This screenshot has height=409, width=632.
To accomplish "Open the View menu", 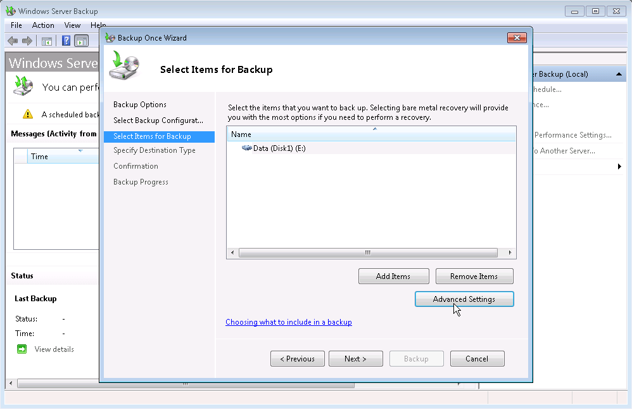I will click(72, 25).
